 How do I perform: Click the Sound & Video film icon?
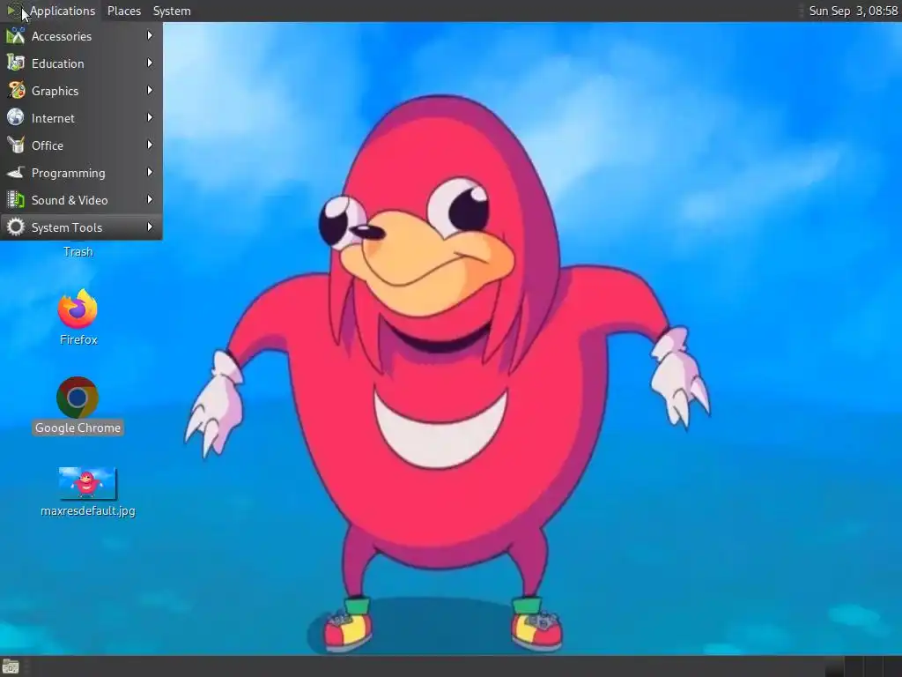point(16,200)
